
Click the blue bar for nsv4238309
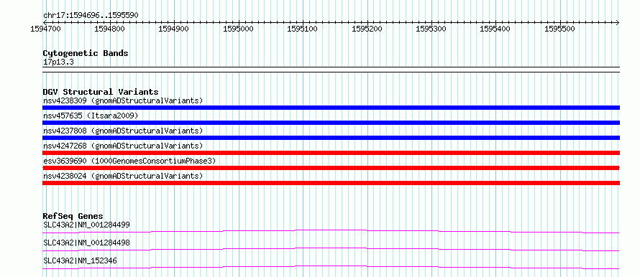click(331, 108)
